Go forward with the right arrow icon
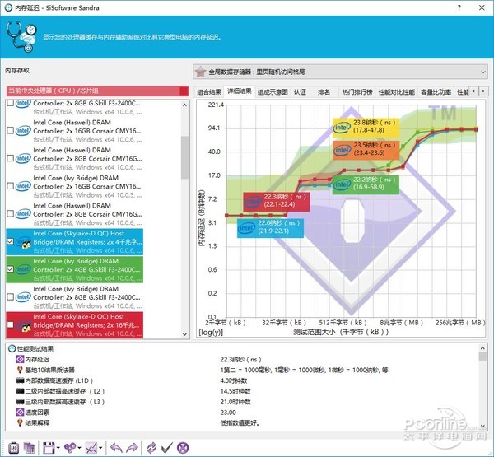 [132, 448]
